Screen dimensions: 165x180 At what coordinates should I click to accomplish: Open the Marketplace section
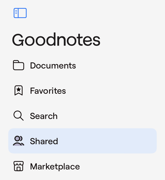(x=55, y=167)
